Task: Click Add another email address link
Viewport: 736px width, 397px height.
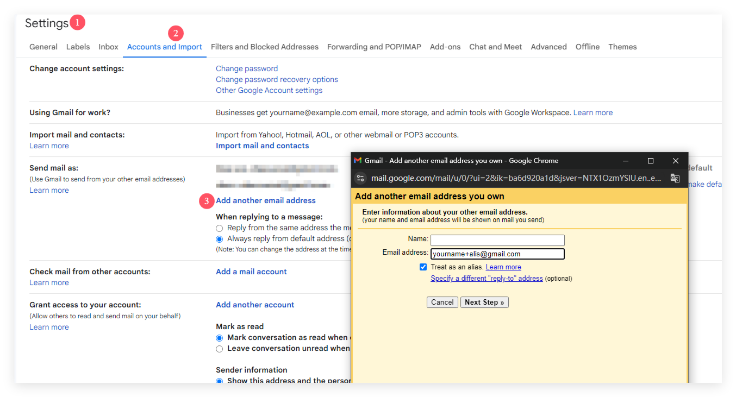Action: (266, 200)
